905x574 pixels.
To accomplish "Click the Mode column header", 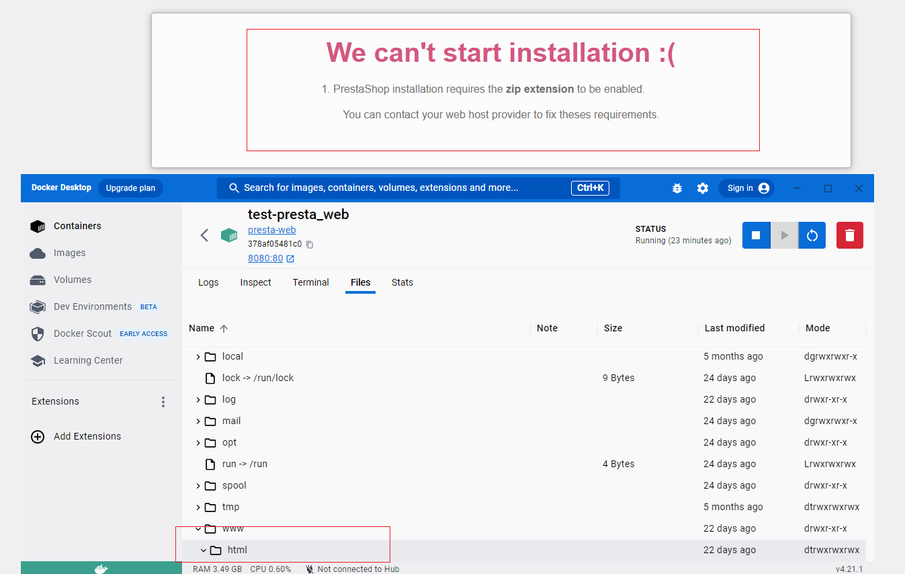I will point(818,328).
